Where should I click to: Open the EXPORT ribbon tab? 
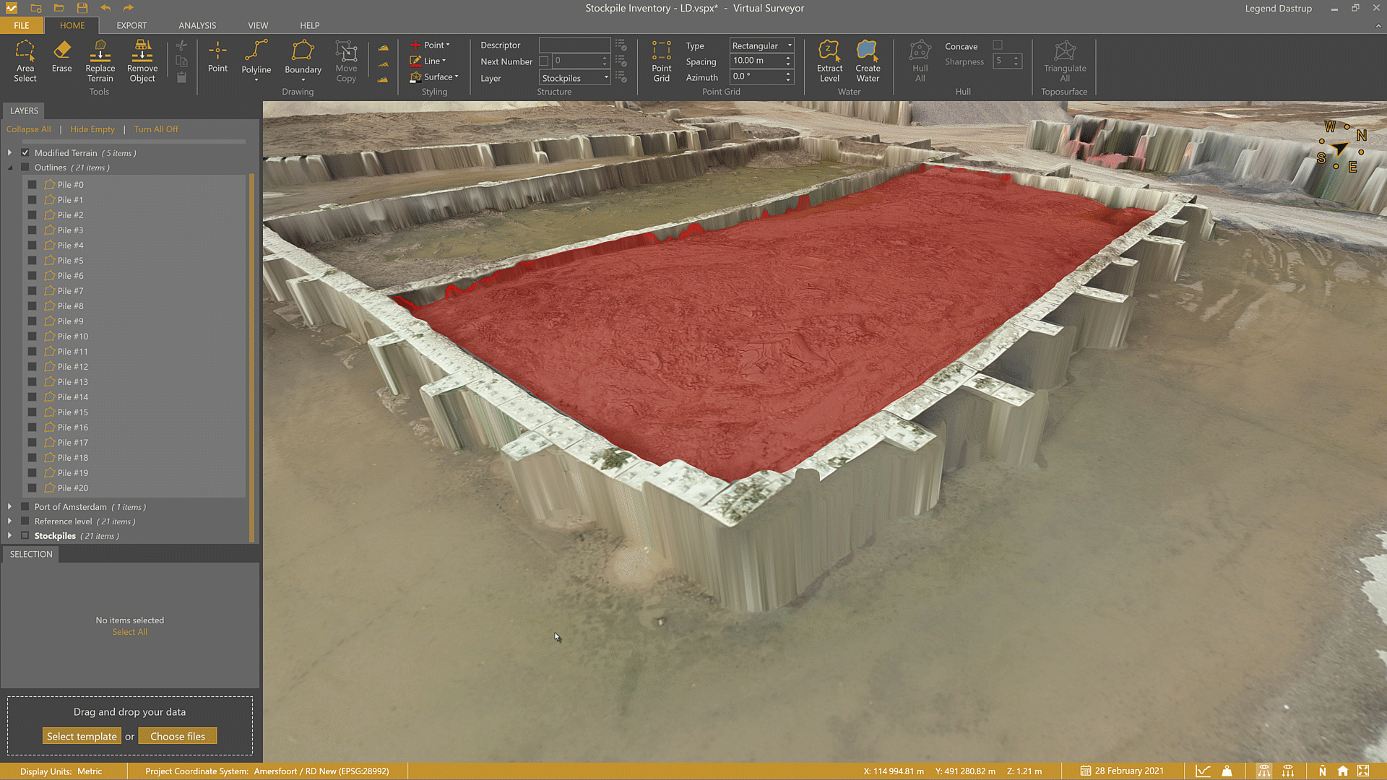pos(131,25)
